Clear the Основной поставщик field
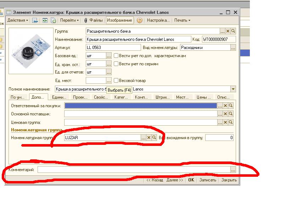The height and width of the screenshot is (219, 286). [225, 114]
